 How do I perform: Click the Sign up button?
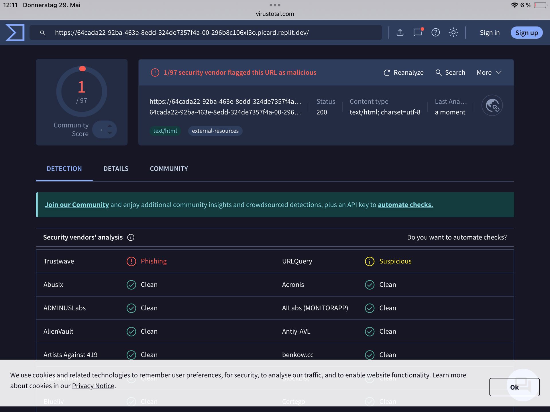526,33
